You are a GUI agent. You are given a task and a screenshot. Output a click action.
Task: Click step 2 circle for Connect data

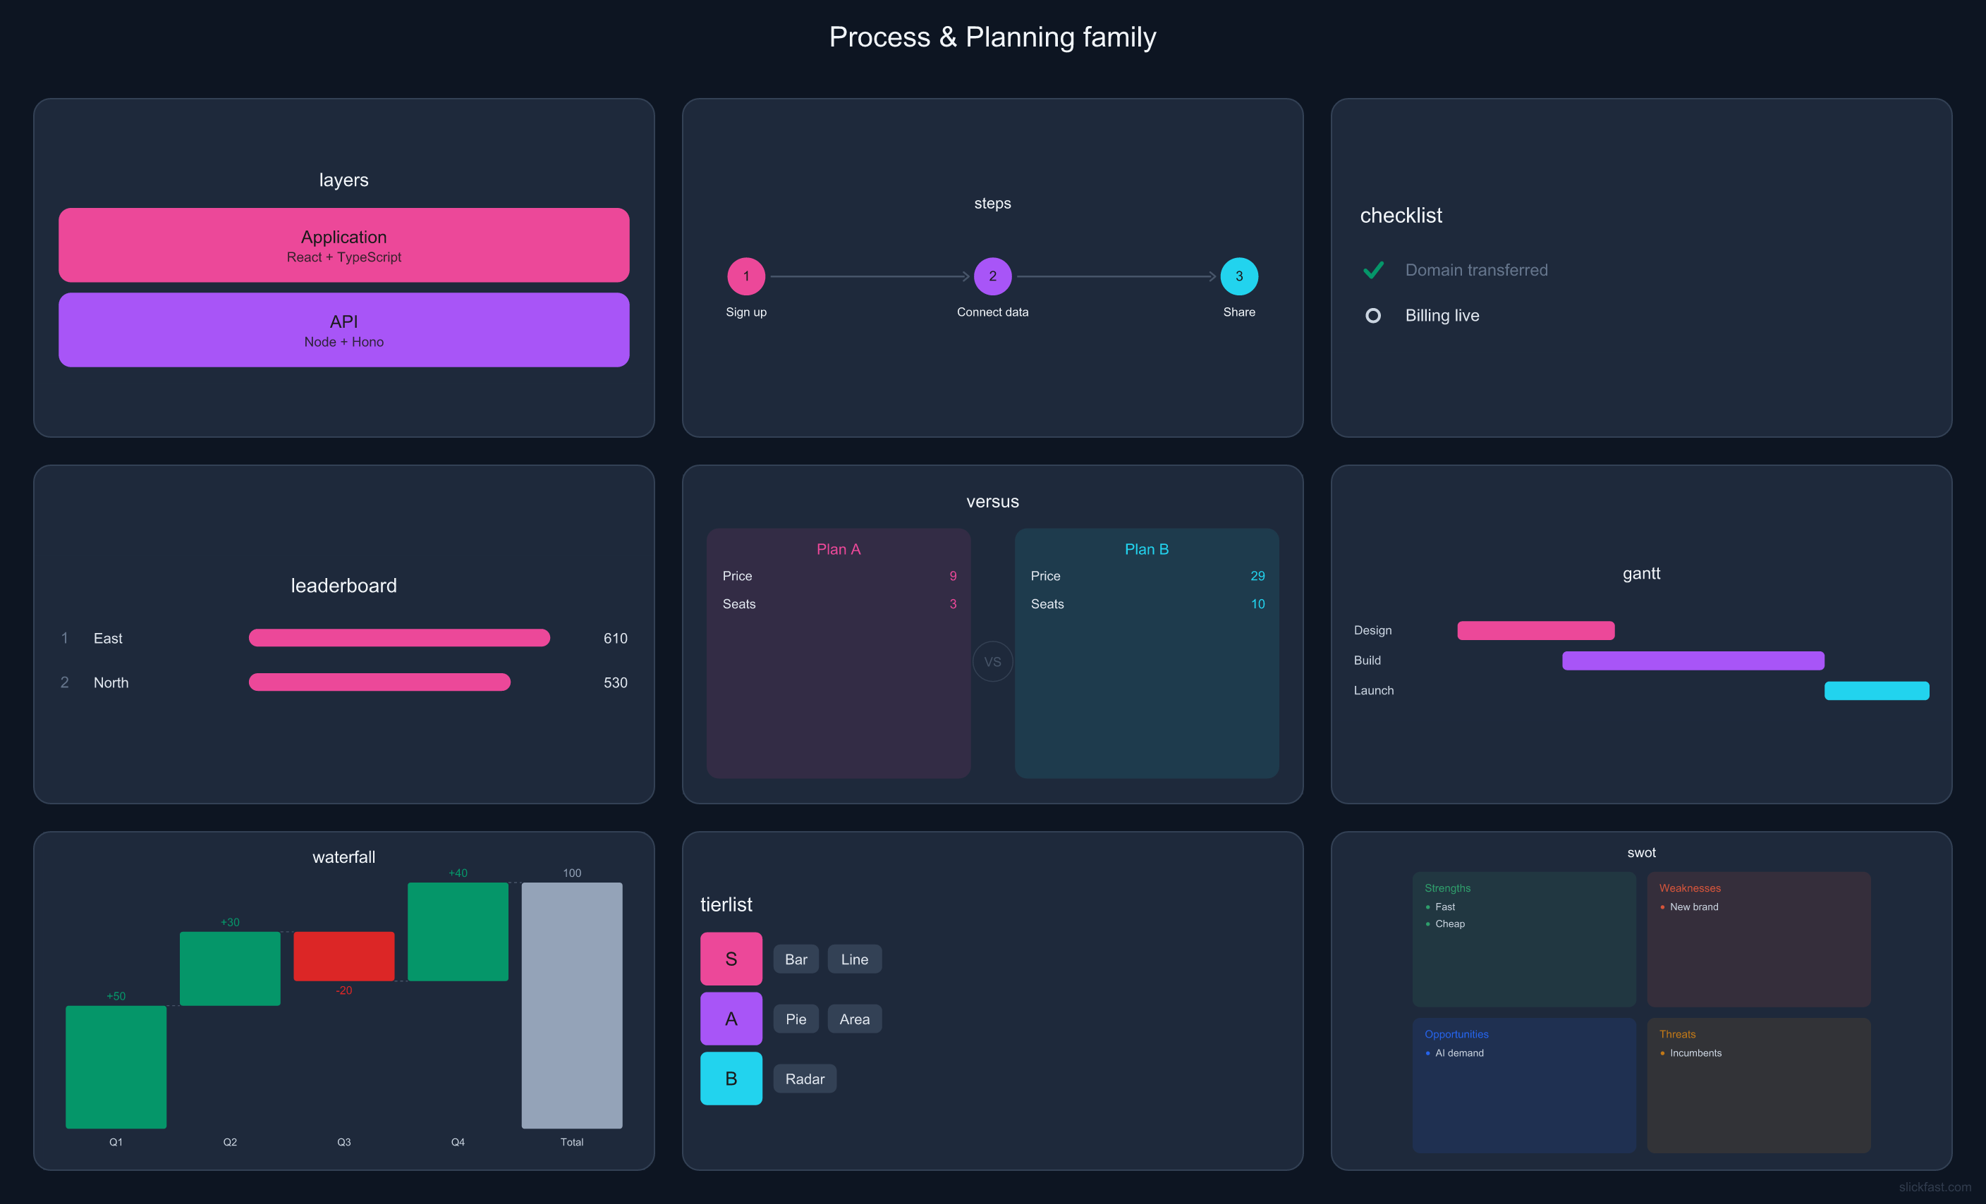992,276
